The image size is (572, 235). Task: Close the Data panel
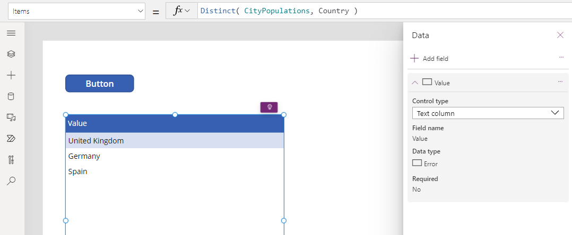(x=560, y=35)
